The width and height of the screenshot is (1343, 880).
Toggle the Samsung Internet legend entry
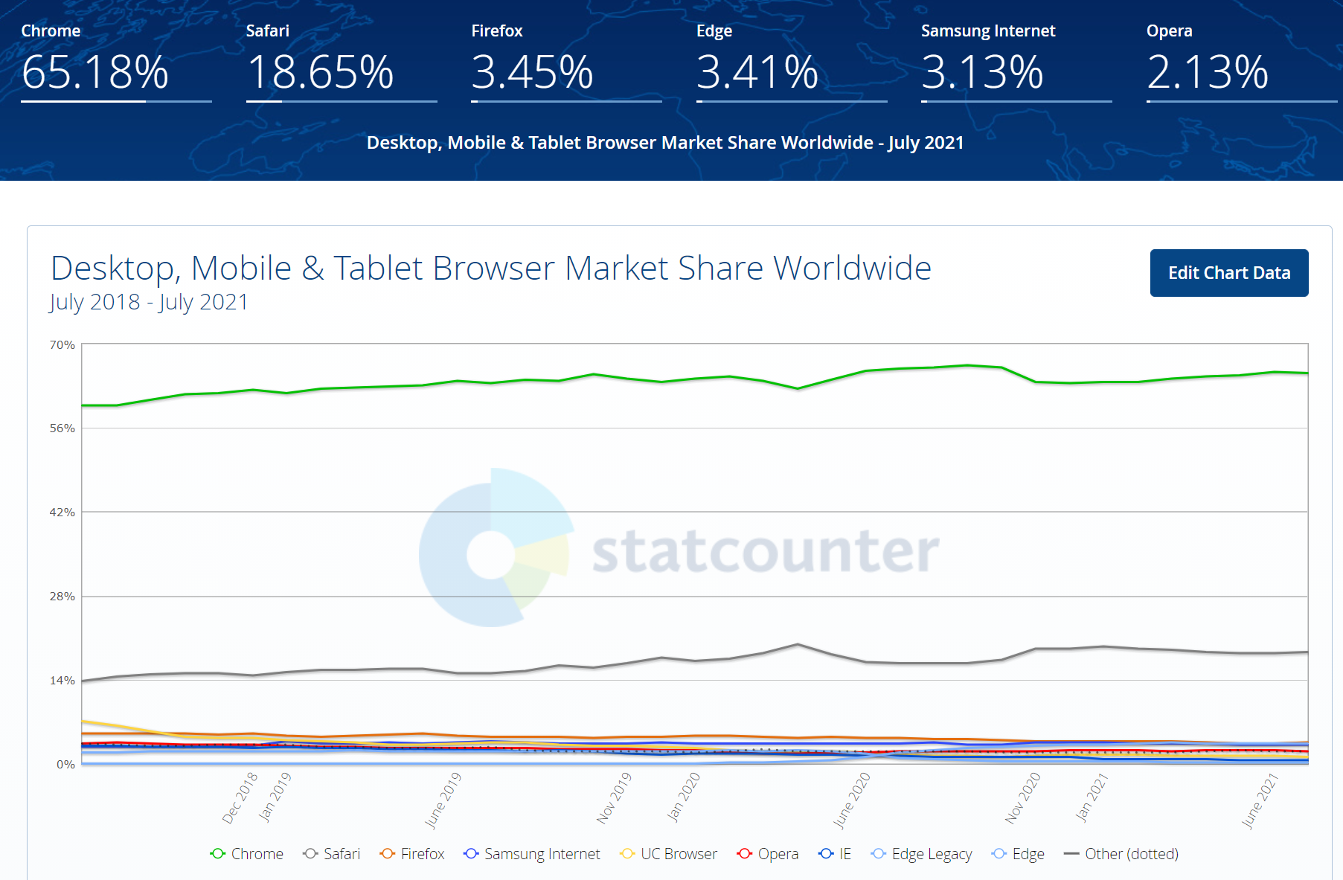pyautogui.click(x=532, y=854)
